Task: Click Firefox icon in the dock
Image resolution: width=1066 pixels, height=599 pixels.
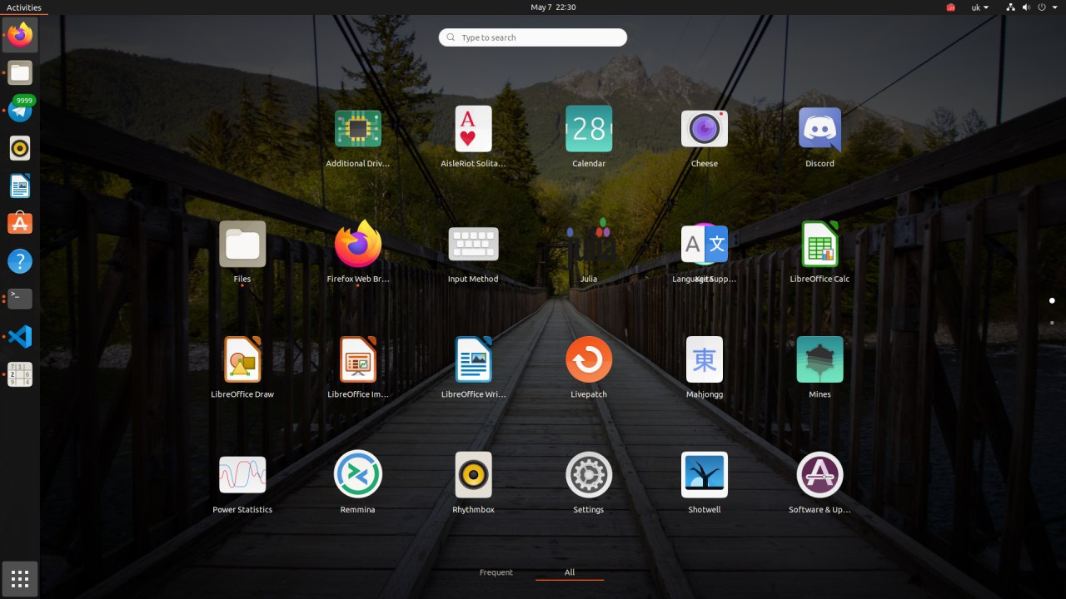Action: tap(20, 35)
